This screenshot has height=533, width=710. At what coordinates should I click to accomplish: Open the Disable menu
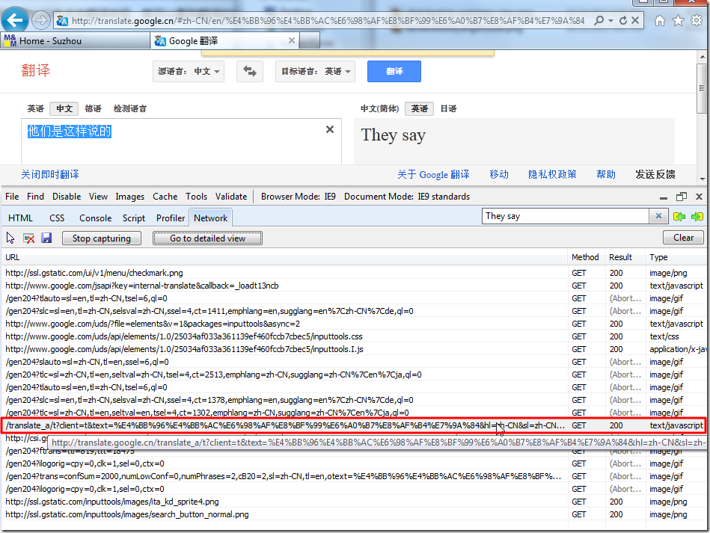(67, 197)
